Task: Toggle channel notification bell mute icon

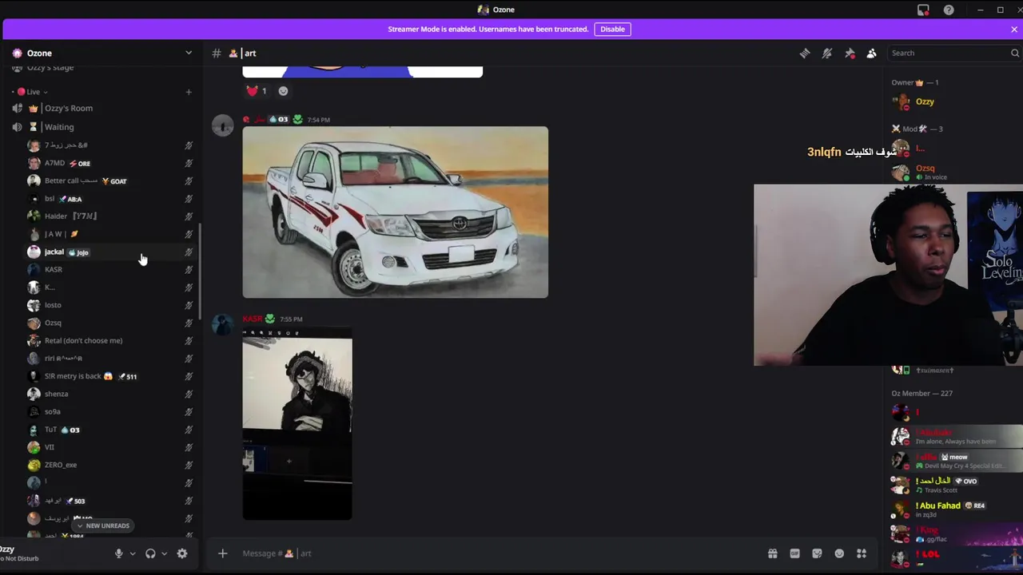Action: pyautogui.click(x=827, y=53)
